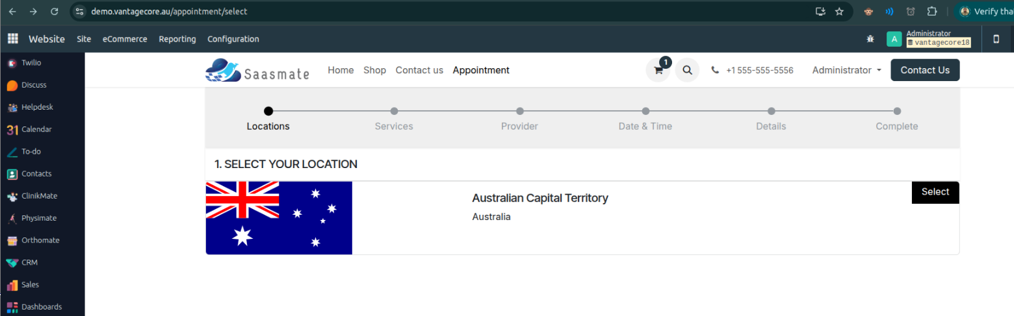The height and width of the screenshot is (316, 1014).
Task: Expand the Administrator user dropdown
Action: (846, 70)
